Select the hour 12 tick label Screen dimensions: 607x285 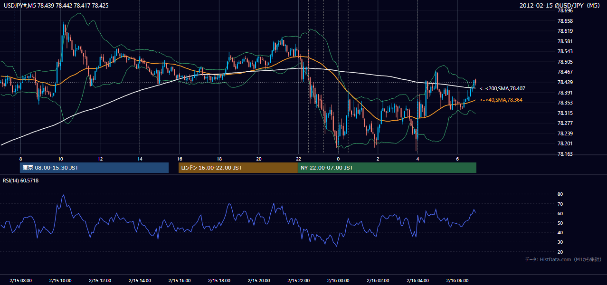pyautogui.click(x=100, y=159)
